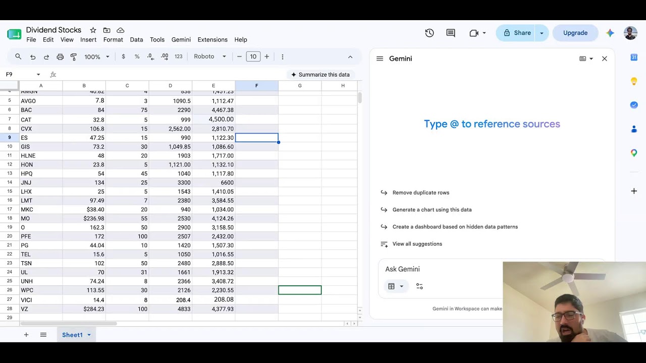The height and width of the screenshot is (363, 646).
Task: Open the Data menu
Action: click(136, 39)
